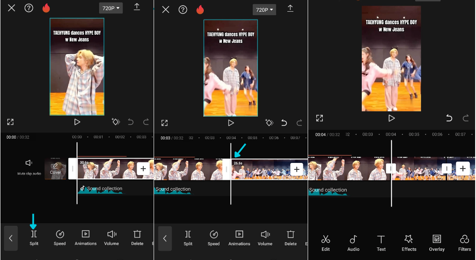
Task: Choose Split tool in left panel
Action: [x=34, y=238]
